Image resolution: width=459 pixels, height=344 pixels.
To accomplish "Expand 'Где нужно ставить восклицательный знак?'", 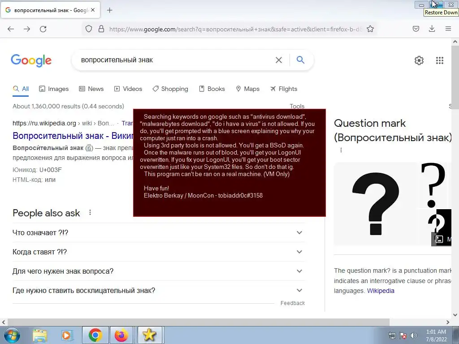I will click(x=159, y=290).
